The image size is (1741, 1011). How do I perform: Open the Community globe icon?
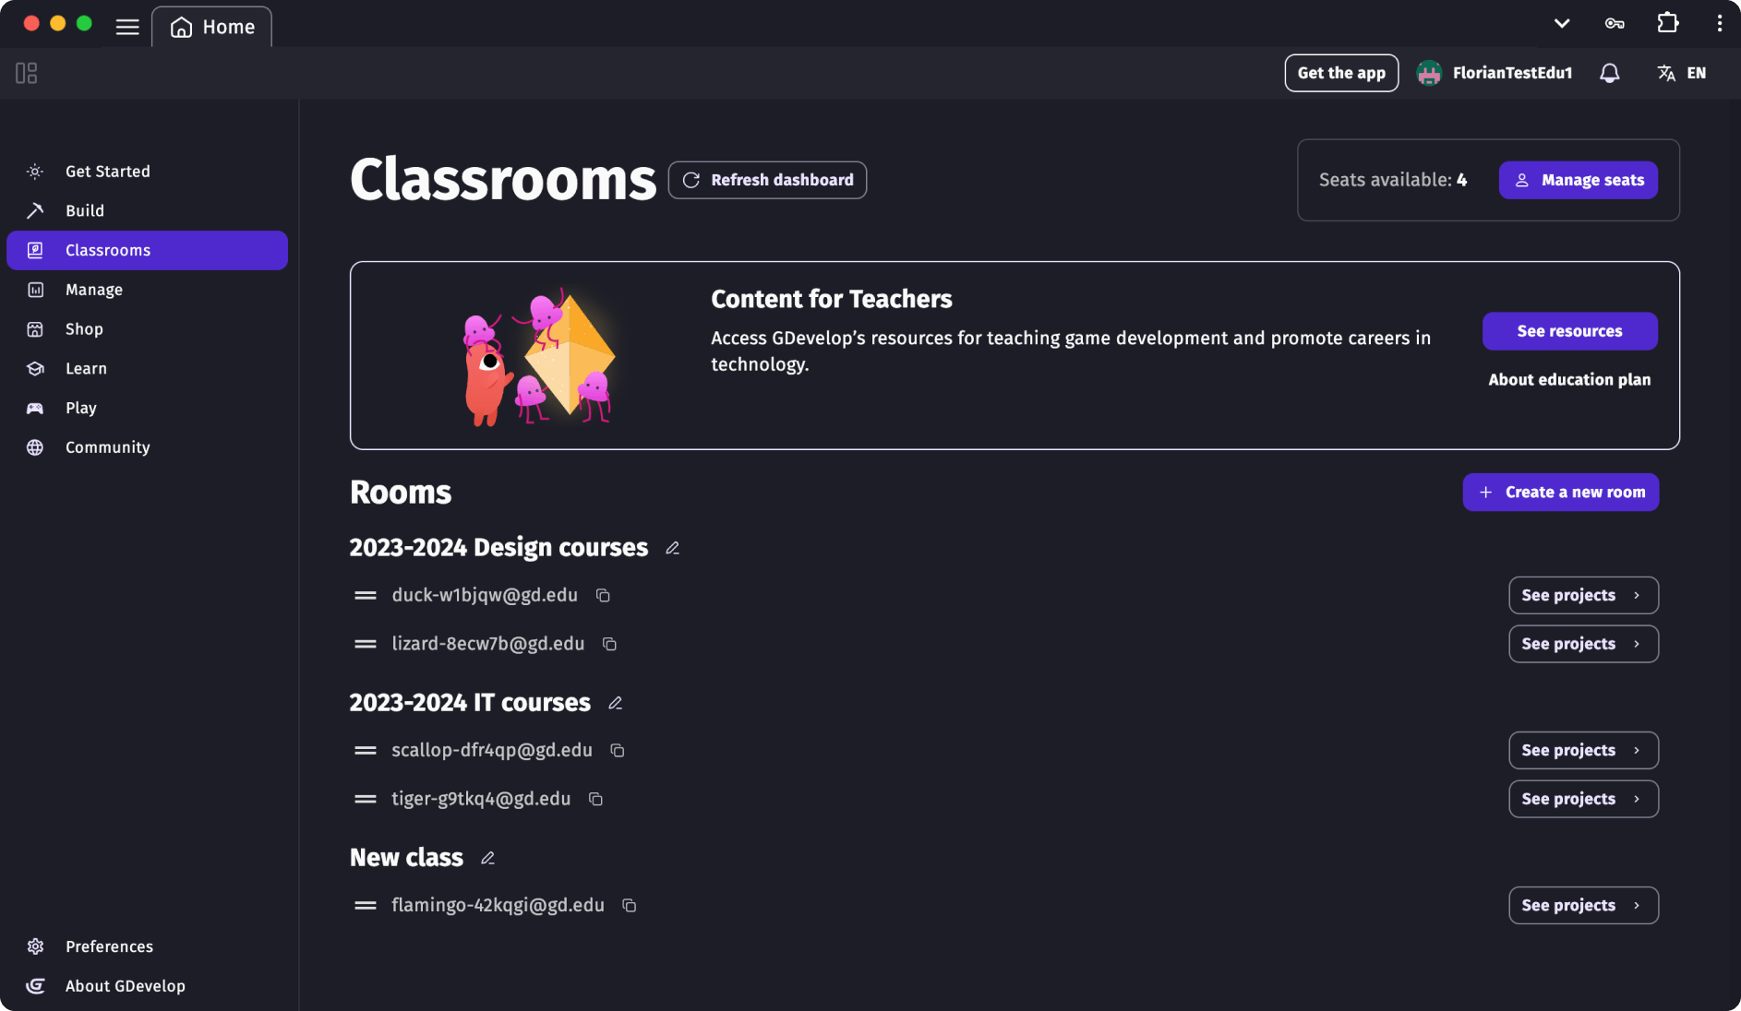coord(34,446)
